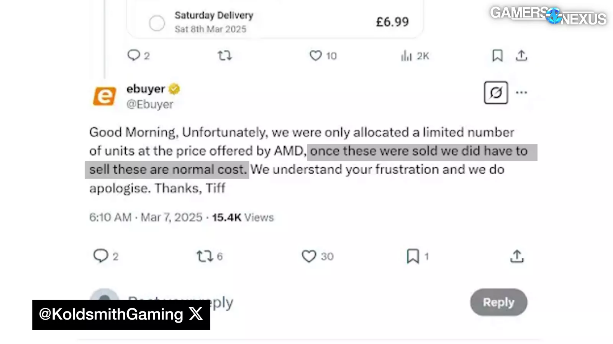Like the ebuyer tweet with 30 likes
The image size is (613, 344).
click(x=309, y=256)
